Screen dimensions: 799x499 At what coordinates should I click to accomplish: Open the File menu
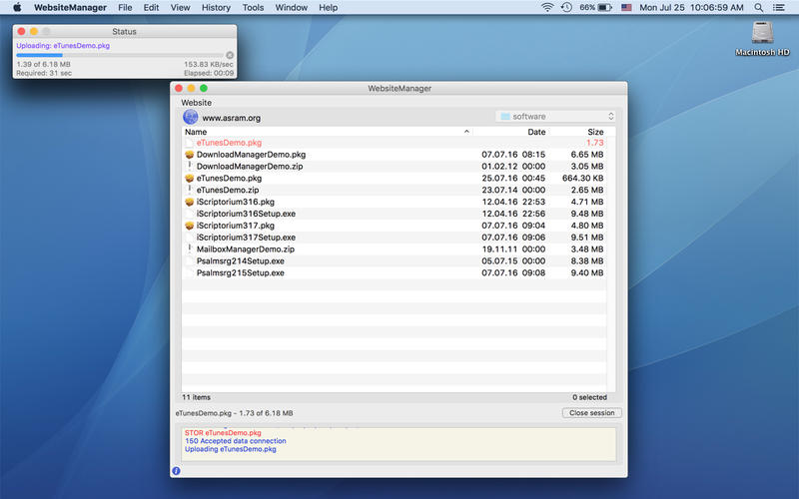pos(125,8)
